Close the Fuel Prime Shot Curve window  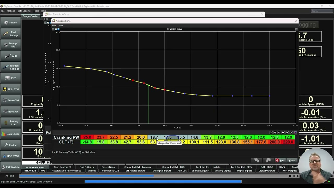(262, 14)
